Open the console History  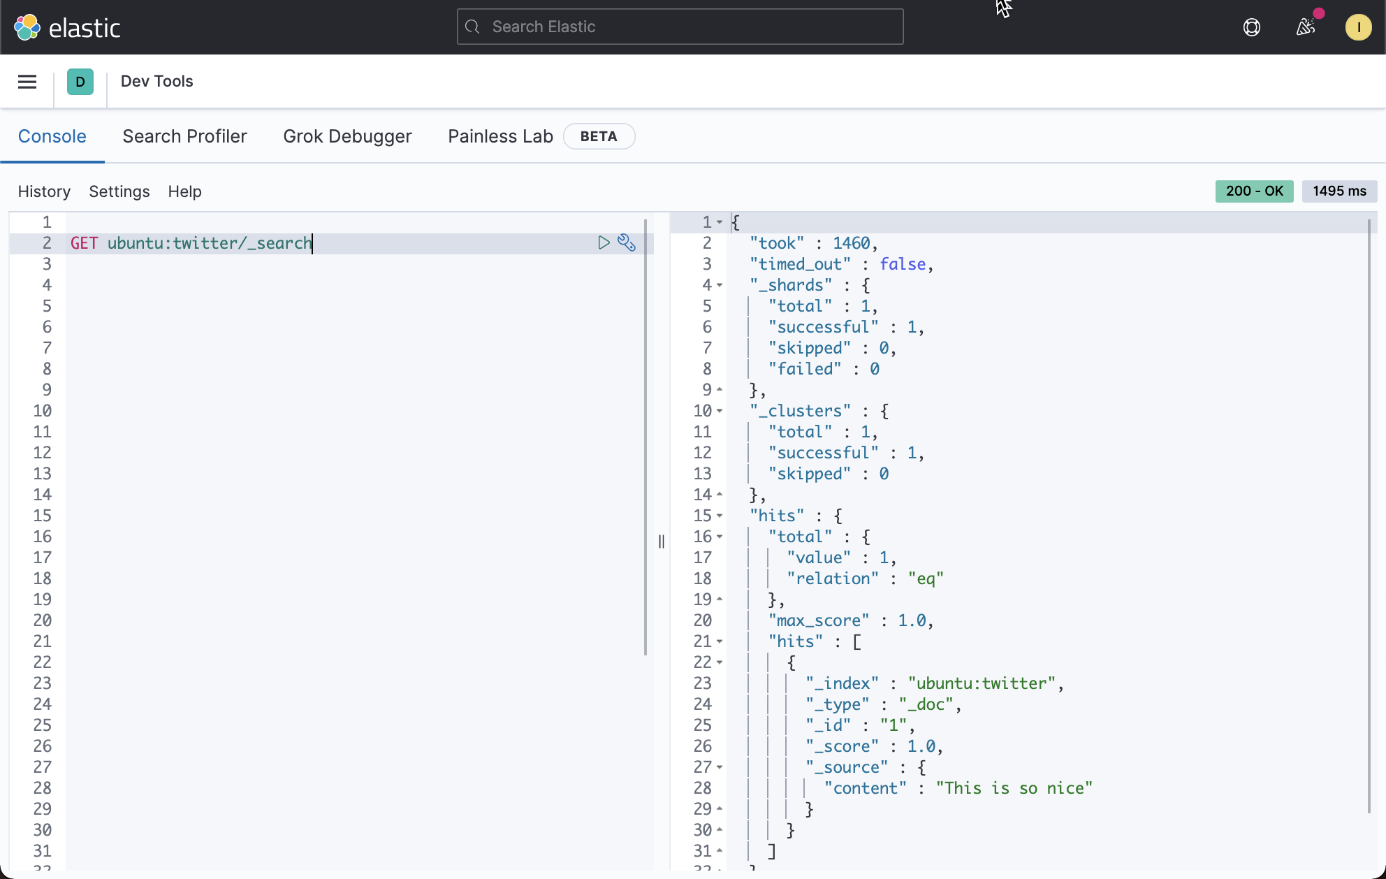[x=44, y=191]
